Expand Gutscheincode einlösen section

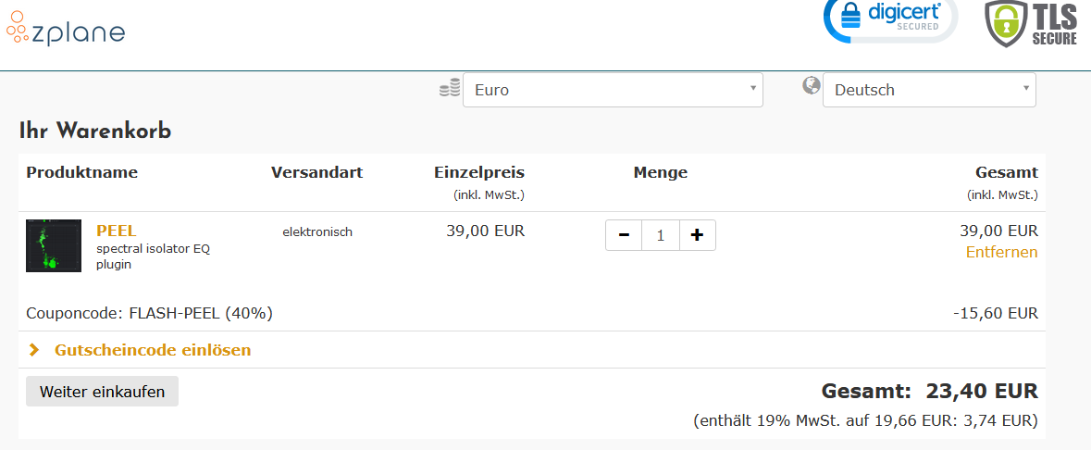(x=153, y=350)
